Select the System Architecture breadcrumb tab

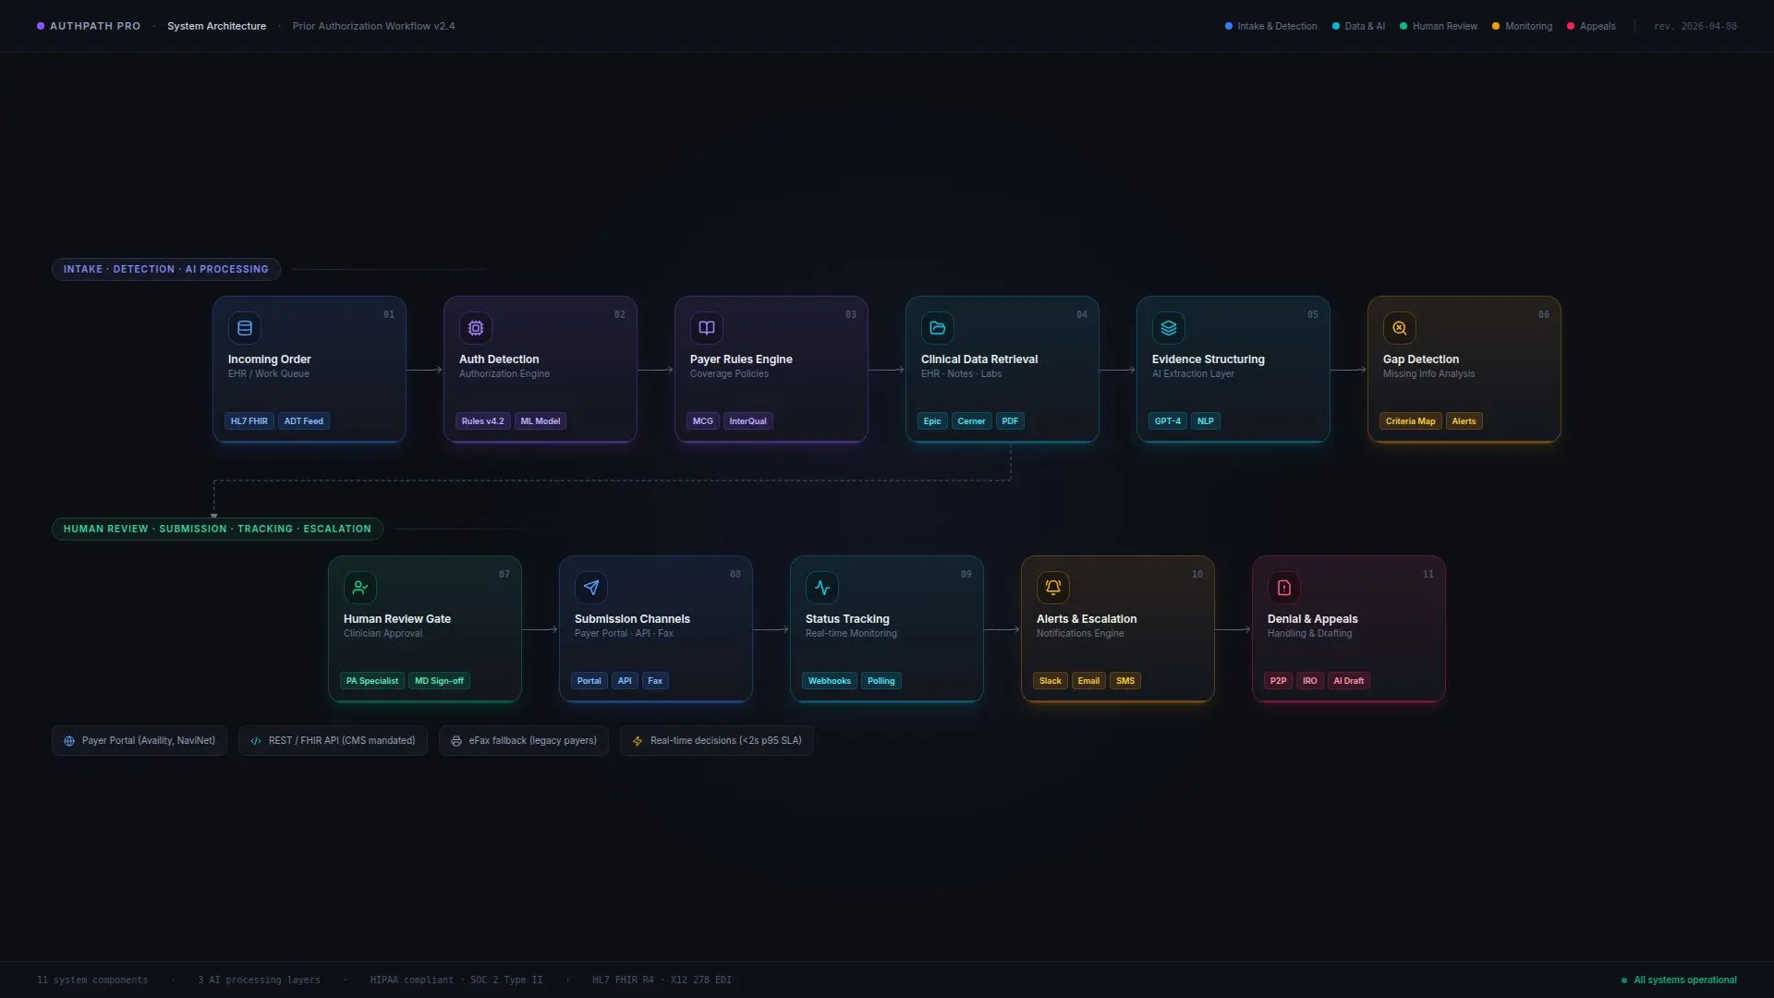[216, 26]
